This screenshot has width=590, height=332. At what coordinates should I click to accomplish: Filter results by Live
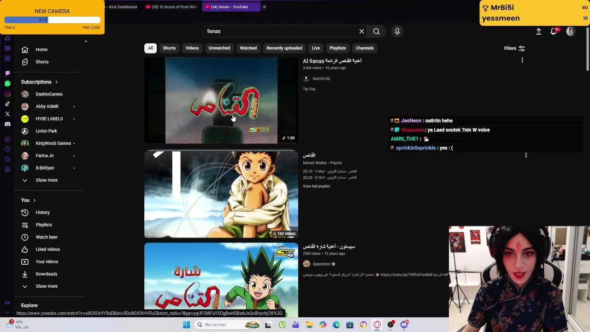pyautogui.click(x=316, y=48)
